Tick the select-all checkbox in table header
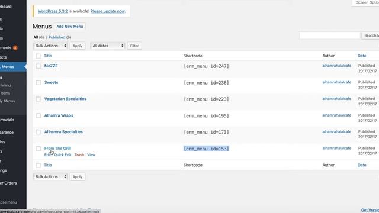 pos(38,56)
